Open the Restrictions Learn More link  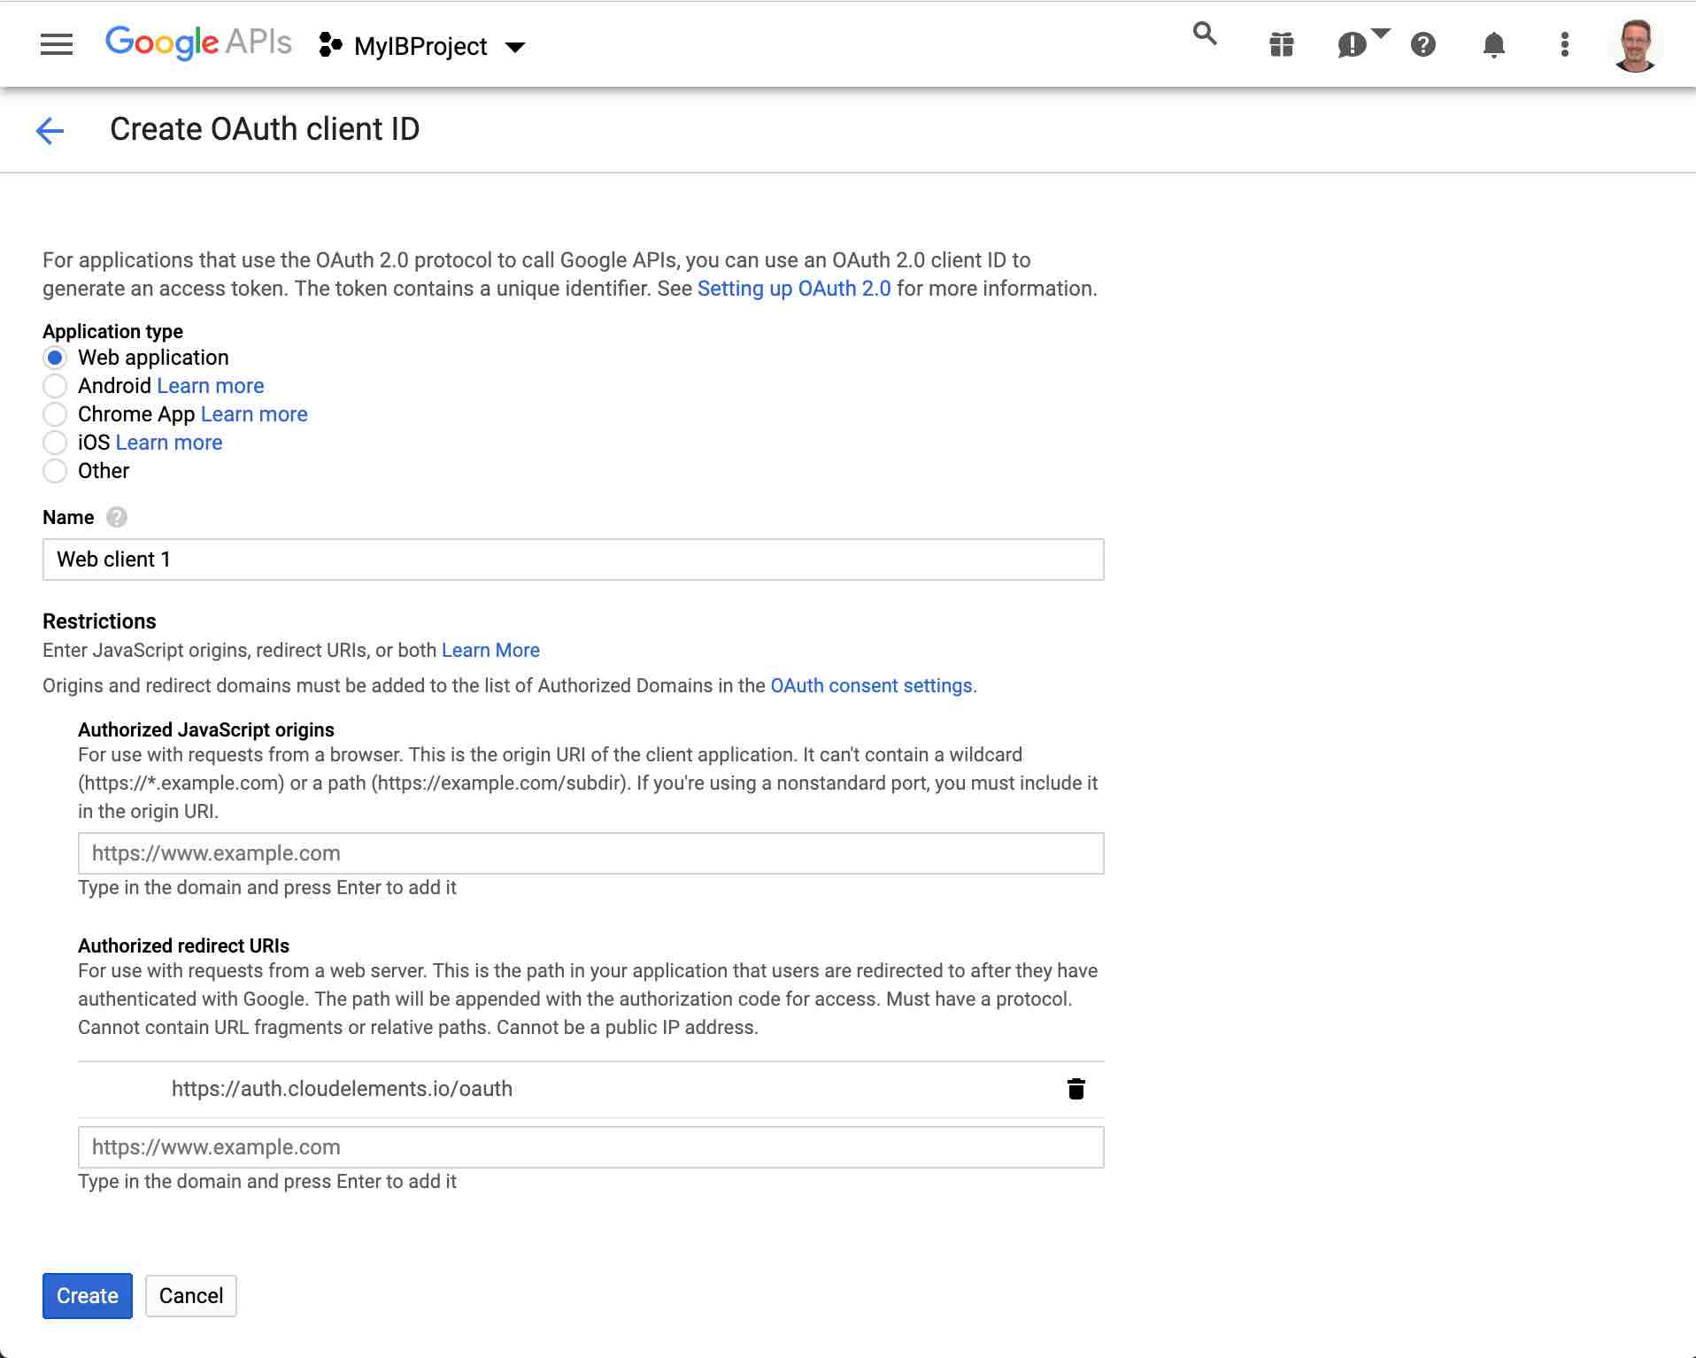(490, 651)
